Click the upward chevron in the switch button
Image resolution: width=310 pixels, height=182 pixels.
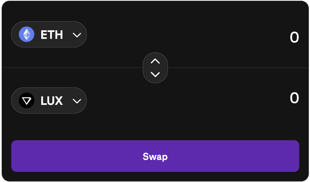(155, 61)
